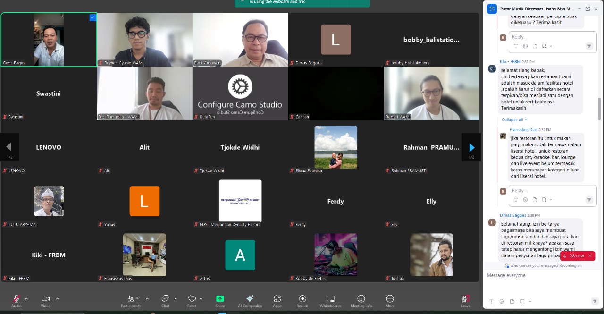Open the Apps panel
This screenshot has height=314, width=604.
[x=277, y=301]
